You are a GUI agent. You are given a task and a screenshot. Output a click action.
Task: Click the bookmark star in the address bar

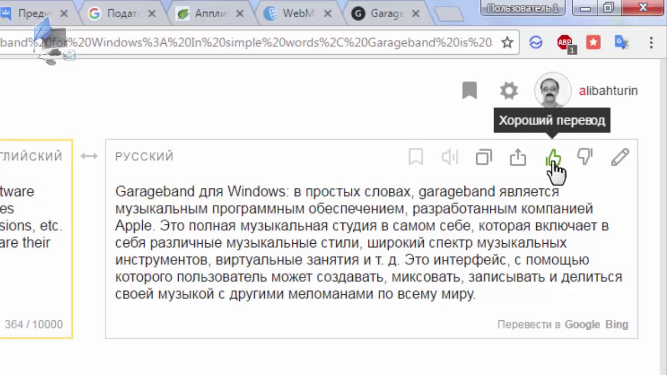(x=507, y=43)
